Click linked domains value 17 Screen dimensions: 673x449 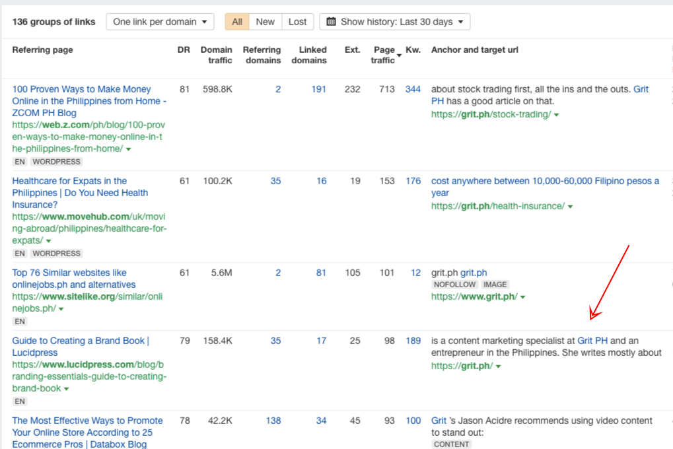322,341
